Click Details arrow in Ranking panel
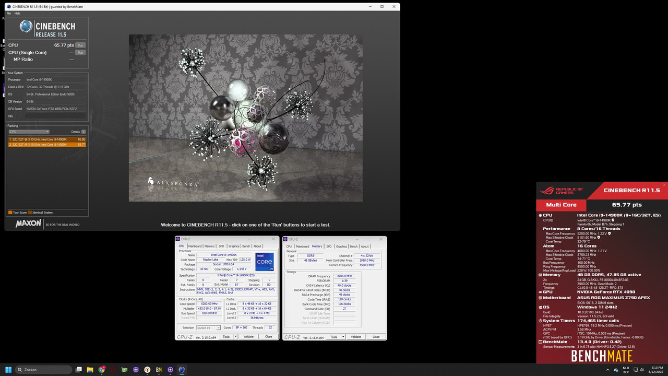The height and width of the screenshot is (376, 668). (x=83, y=132)
